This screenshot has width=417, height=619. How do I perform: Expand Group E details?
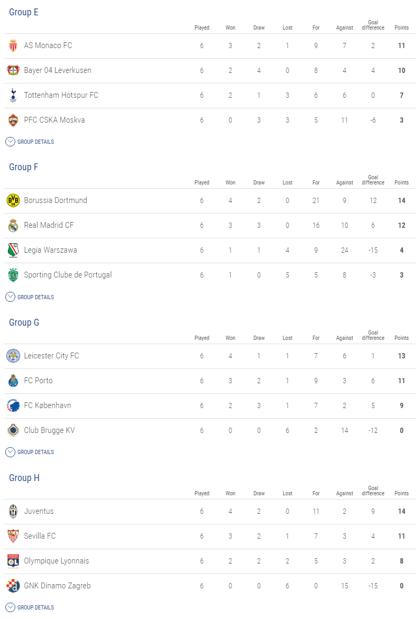(x=30, y=142)
